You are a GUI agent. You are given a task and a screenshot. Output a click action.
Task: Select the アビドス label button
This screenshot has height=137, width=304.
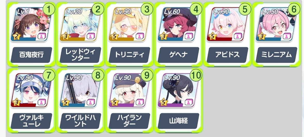pyautogui.click(x=228, y=55)
